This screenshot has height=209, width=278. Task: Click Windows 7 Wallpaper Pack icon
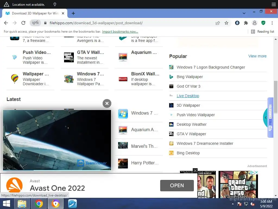click(x=69, y=79)
